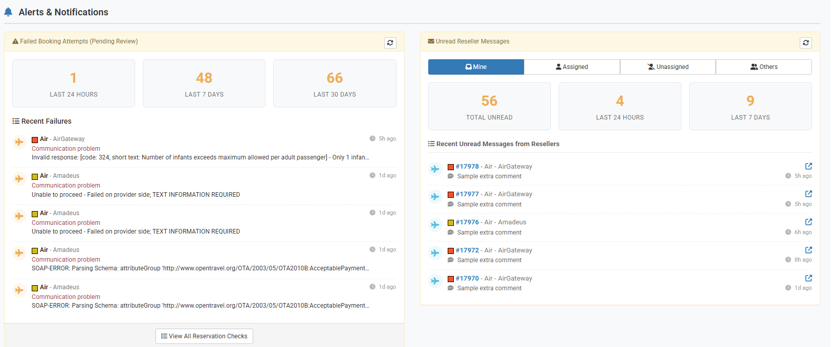Click Recent Unread Messages from Resellers heading
The height and width of the screenshot is (347, 834).
494,144
